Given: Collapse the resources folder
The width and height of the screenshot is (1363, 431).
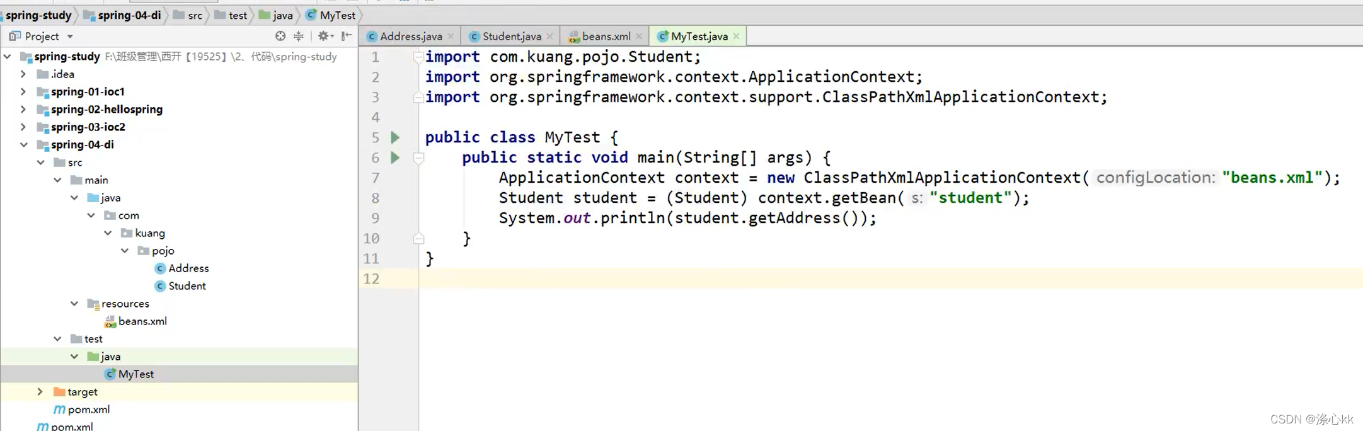Looking at the screenshot, I should click(x=74, y=304).
